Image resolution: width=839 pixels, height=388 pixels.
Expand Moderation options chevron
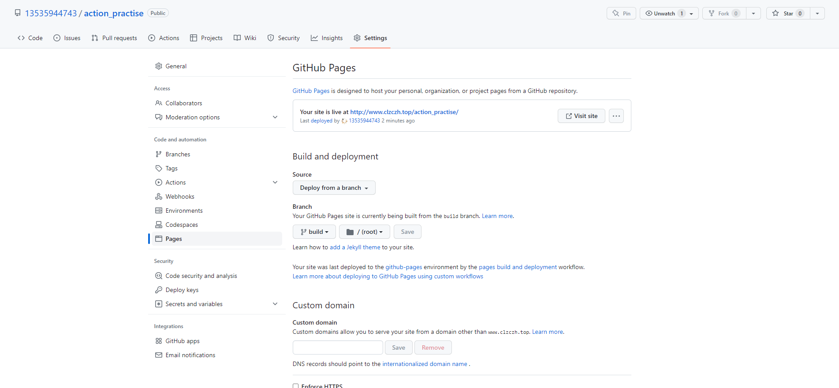[x=275, y=117]
